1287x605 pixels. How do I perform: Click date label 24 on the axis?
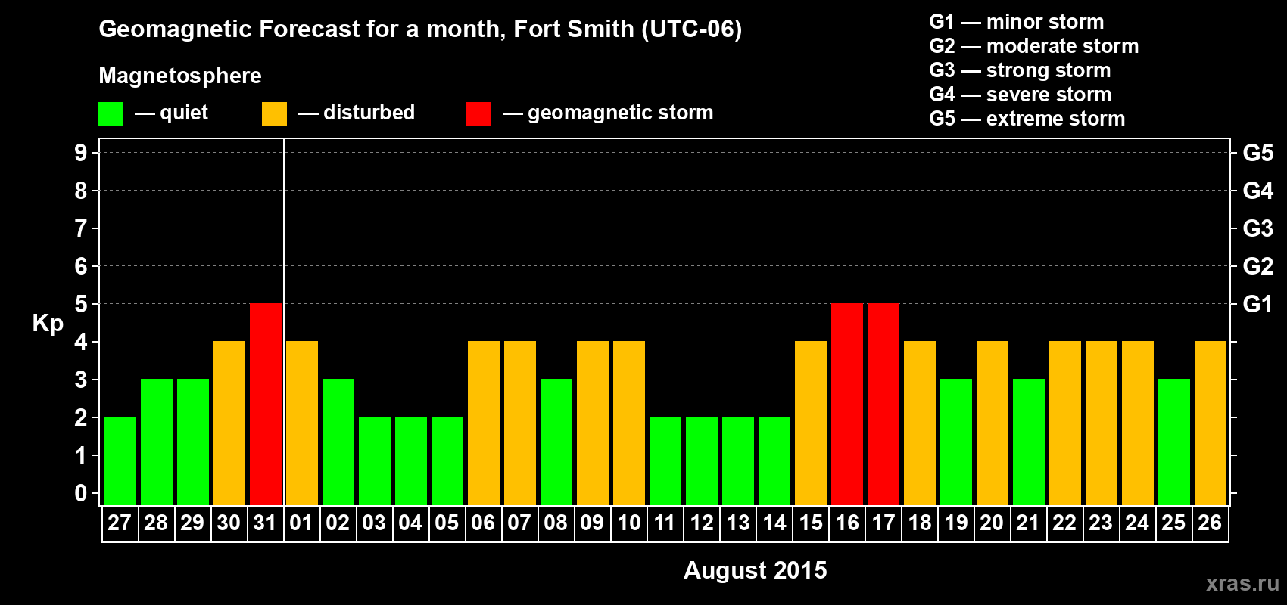pos(1137,523)
